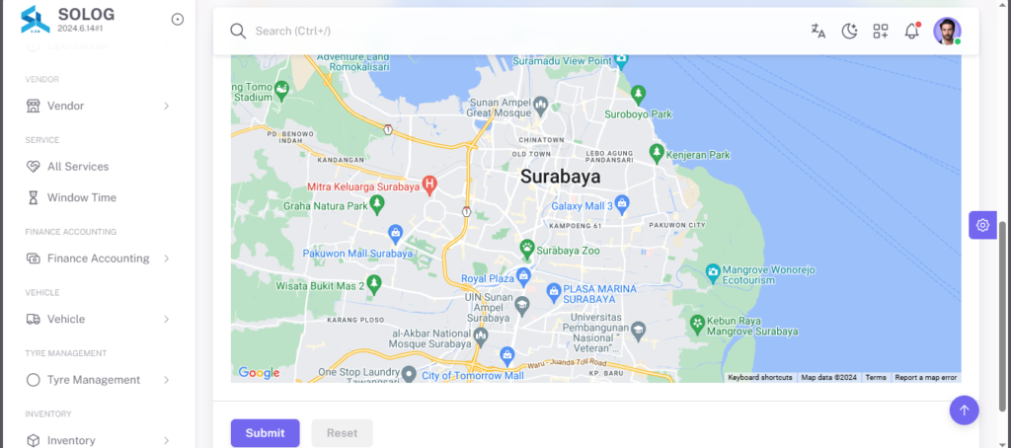Screen dimensions: 1011x448
Task: Expand the Vehicle chevron
Action: (166, 319)
